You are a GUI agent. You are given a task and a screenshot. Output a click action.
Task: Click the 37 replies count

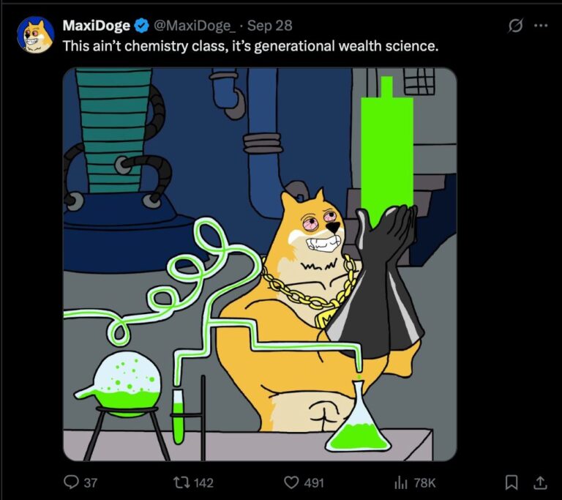coord(90,482)
